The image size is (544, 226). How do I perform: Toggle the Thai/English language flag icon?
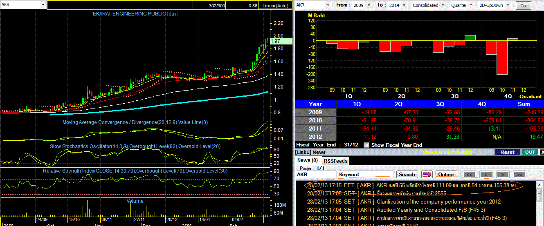pyautogui.click(x=427, y=175)
